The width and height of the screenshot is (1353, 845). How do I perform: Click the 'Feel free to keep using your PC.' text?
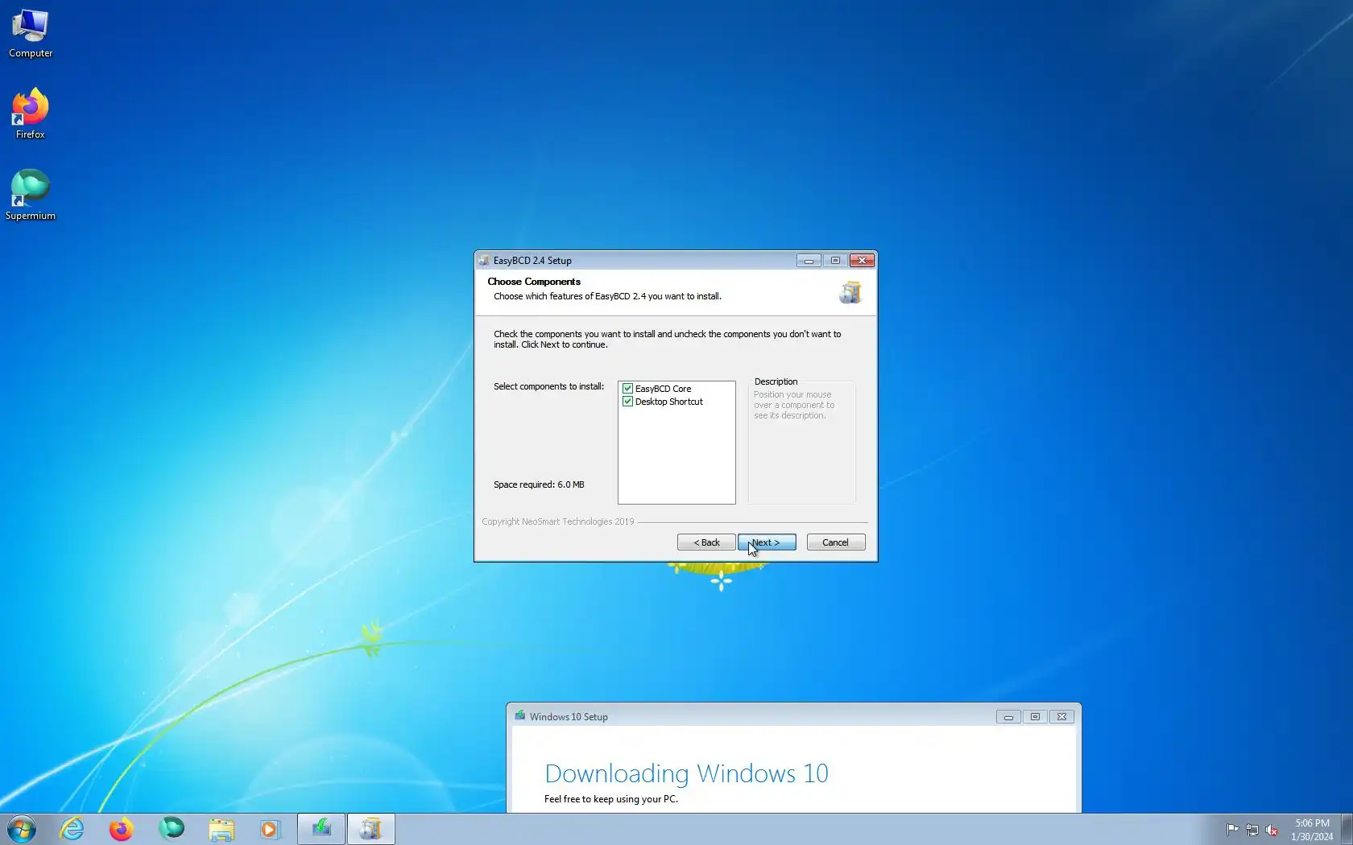pos(611,799)
